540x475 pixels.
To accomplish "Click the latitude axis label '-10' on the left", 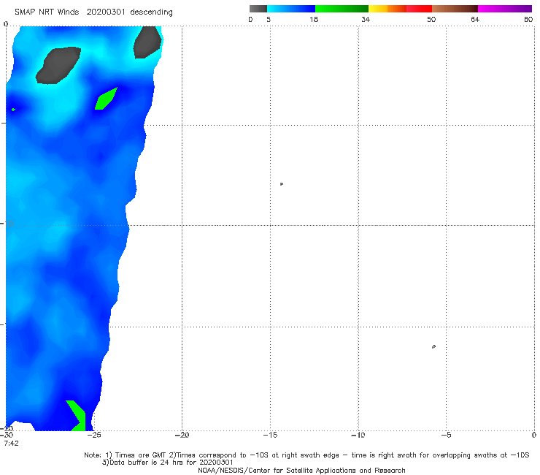I will click(x=6, y=224).
